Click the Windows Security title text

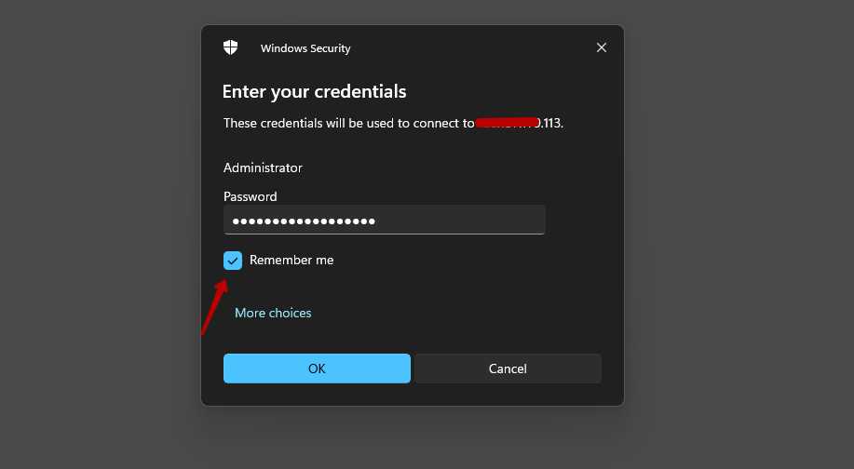(x=305, y=48)
